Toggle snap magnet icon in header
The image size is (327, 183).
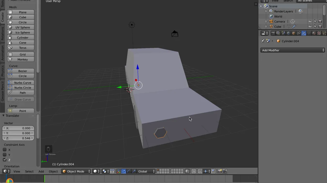click(200, 171)
